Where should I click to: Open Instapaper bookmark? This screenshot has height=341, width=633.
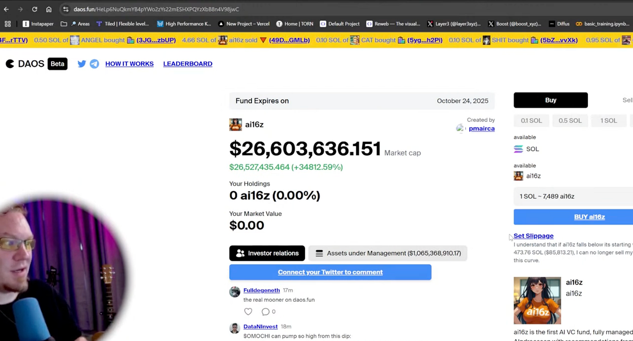coord(38,24)
